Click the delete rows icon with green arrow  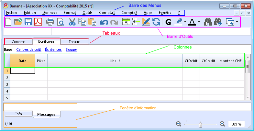point(136,22)
